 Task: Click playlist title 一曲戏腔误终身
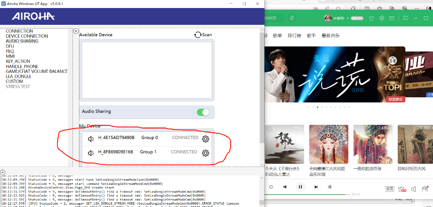367,169
